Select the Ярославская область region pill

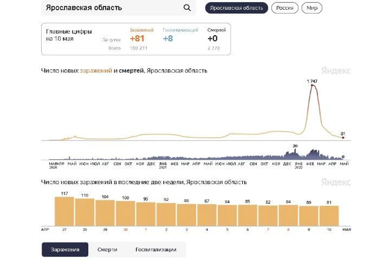pyautogui.click(x=236, y=8)
